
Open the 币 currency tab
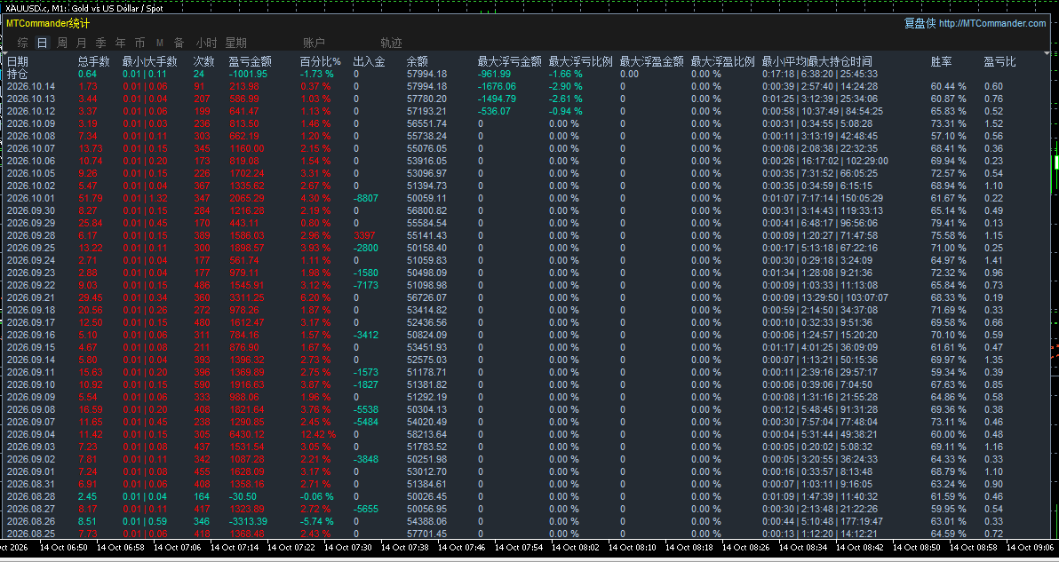[139, 43]
